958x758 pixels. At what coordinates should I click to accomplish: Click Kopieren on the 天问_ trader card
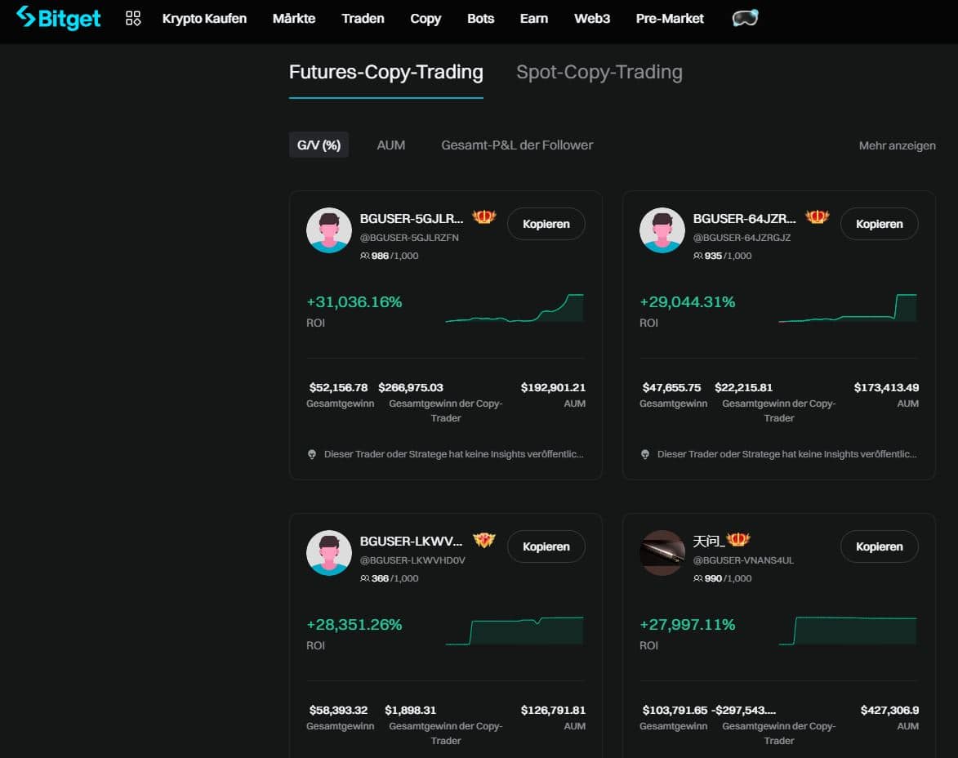[879, 546]
